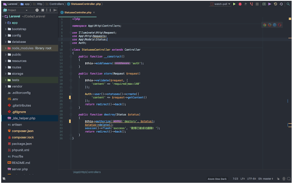Select the Procfile file
292x184 pixels.
30,157
